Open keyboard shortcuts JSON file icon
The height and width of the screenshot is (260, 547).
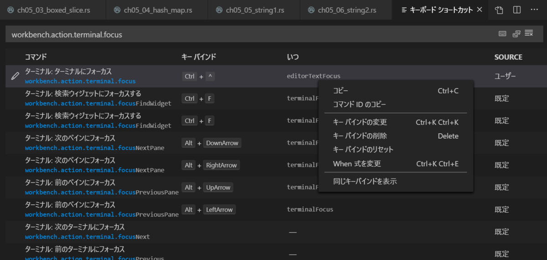pyautogui.click(x=499, y=10)
